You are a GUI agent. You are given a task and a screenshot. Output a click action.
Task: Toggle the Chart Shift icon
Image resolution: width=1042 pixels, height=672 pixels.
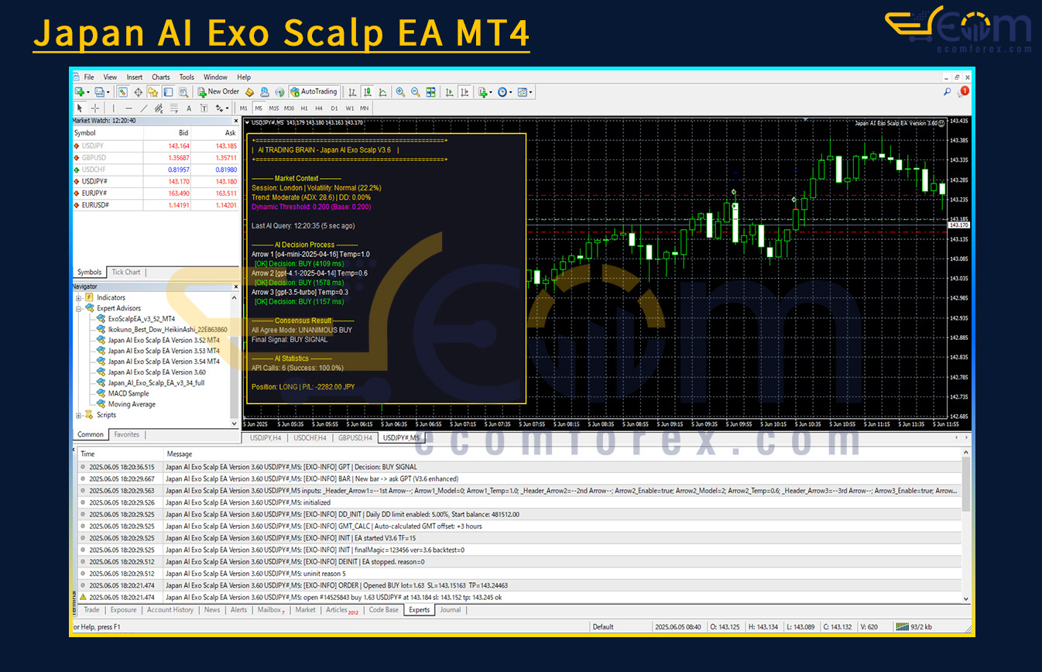point(464,91)
